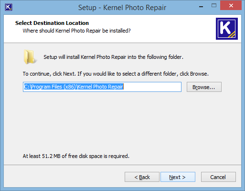Click the 'To continue, click Next' instruction text

click(116, 74)
